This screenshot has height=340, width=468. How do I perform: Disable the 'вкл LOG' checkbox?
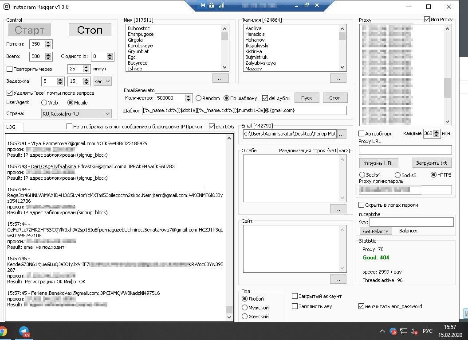click(x=212, y=127)
